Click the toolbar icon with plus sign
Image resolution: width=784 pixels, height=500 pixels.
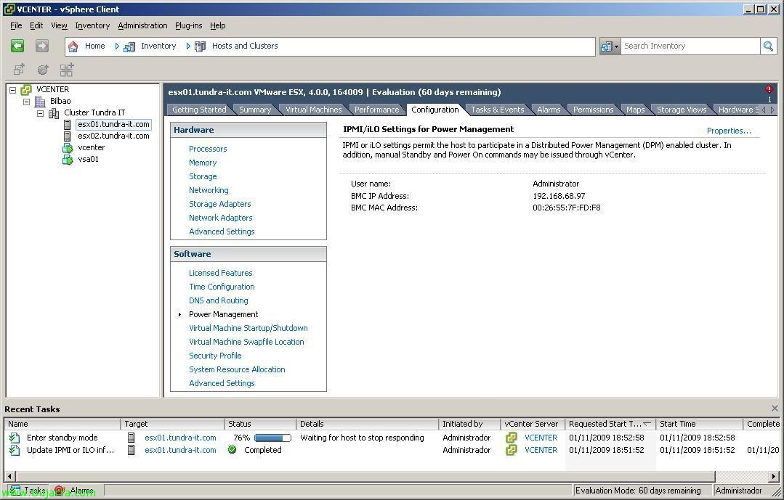pyautogui.click(x=67, y=70)
